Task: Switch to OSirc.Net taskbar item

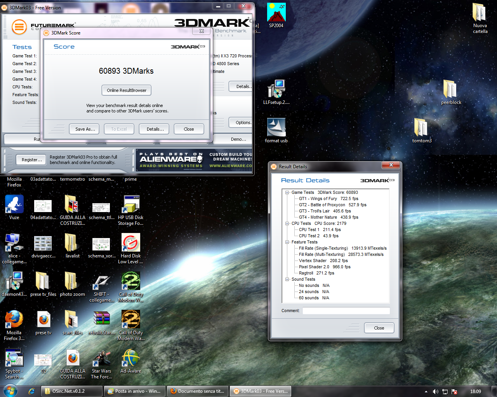Action: click(71, 391)
